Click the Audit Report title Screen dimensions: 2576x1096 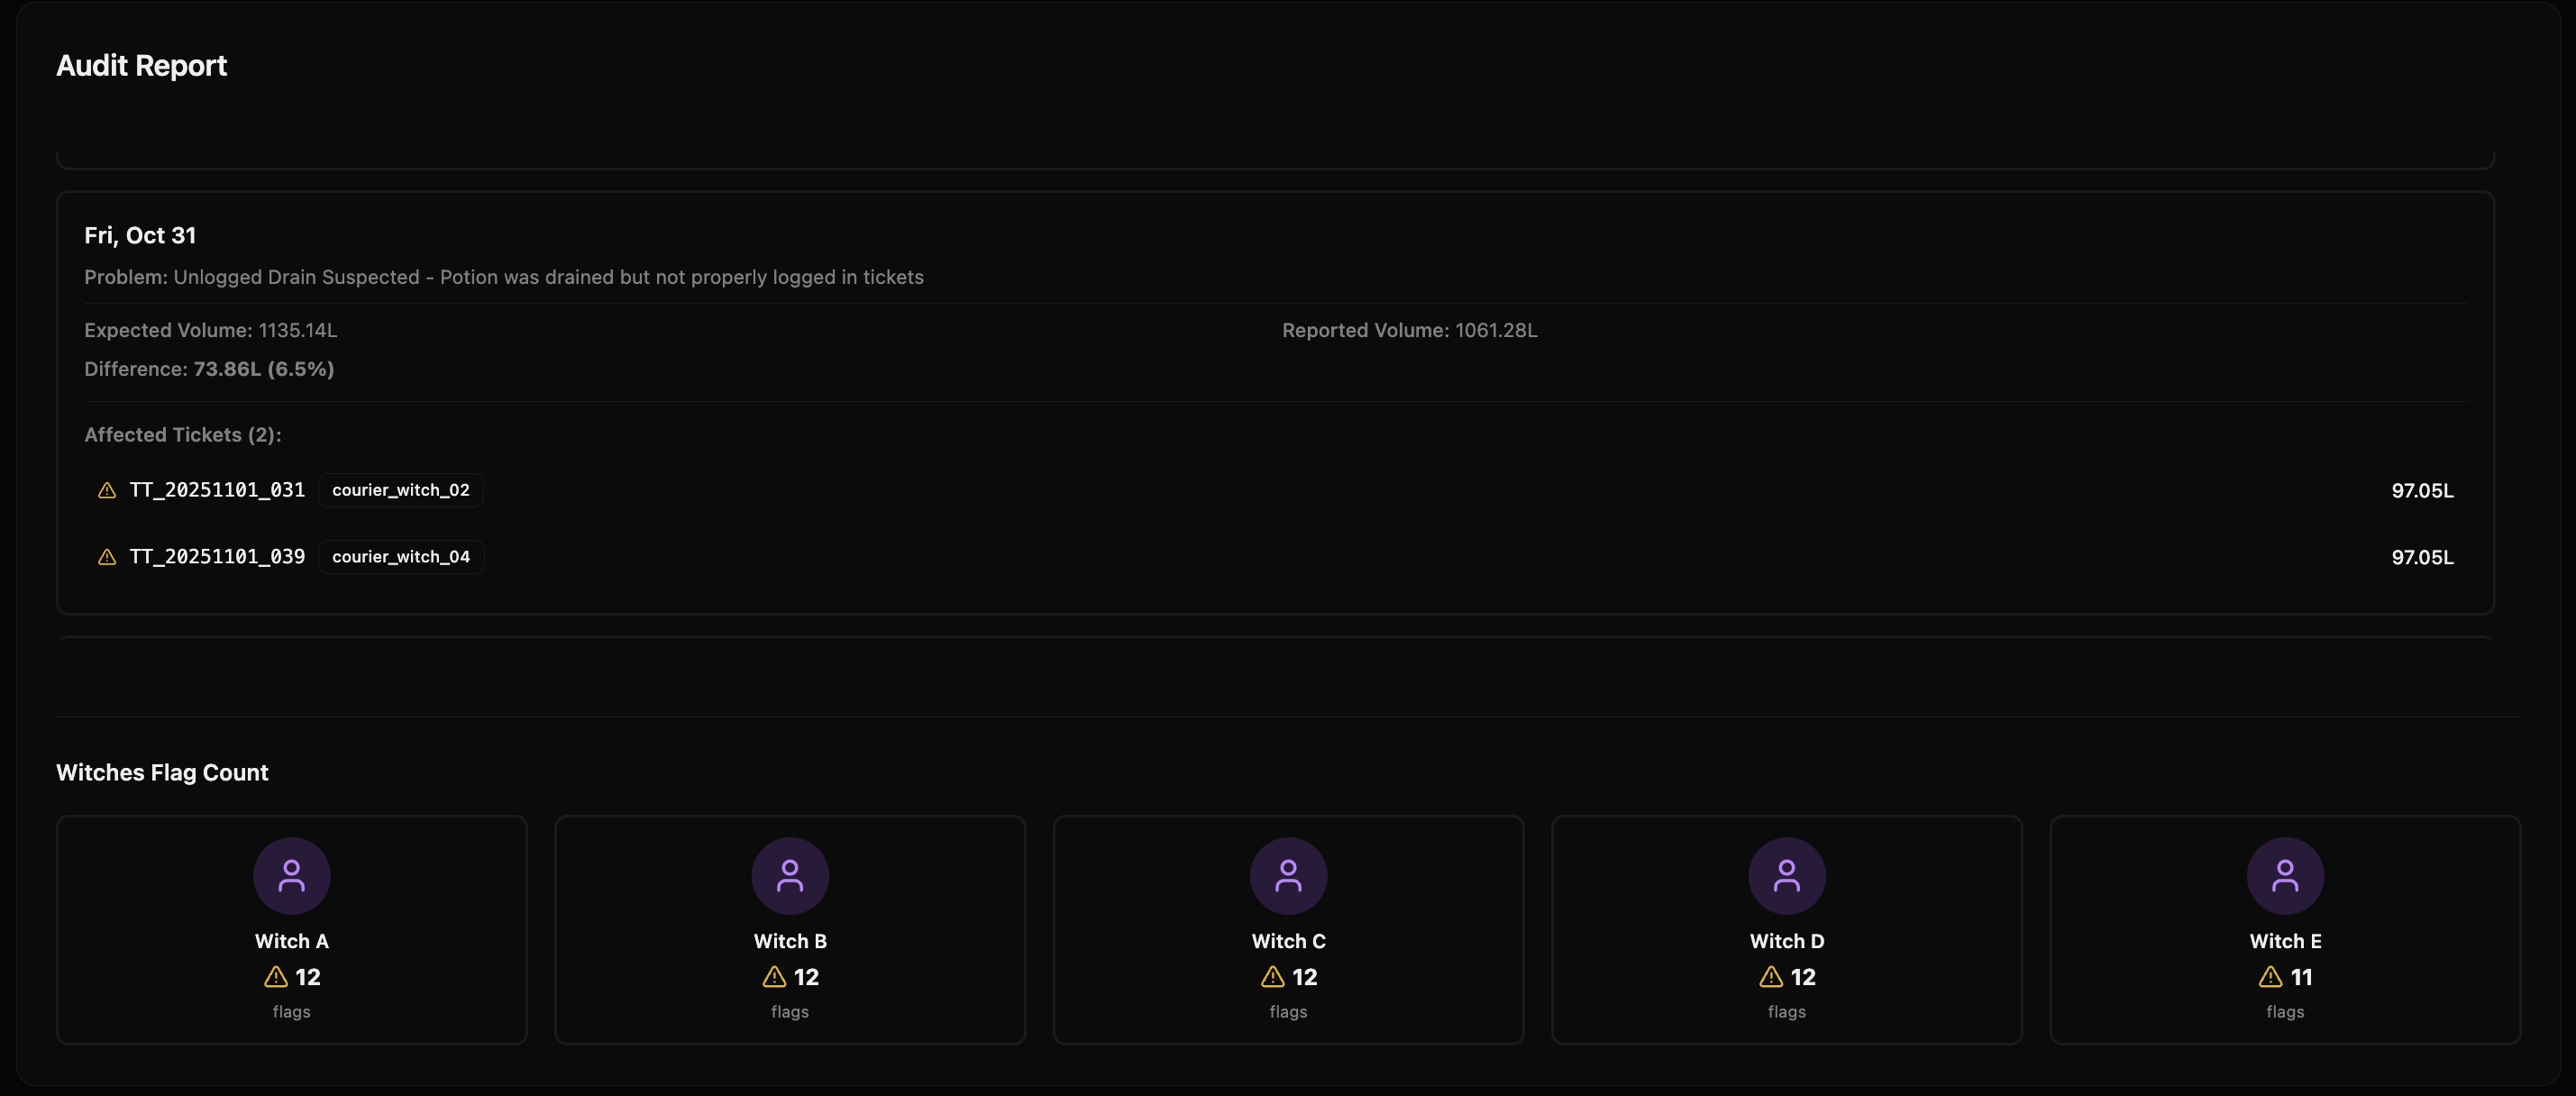pyautogui.click(x=141, y=65)
